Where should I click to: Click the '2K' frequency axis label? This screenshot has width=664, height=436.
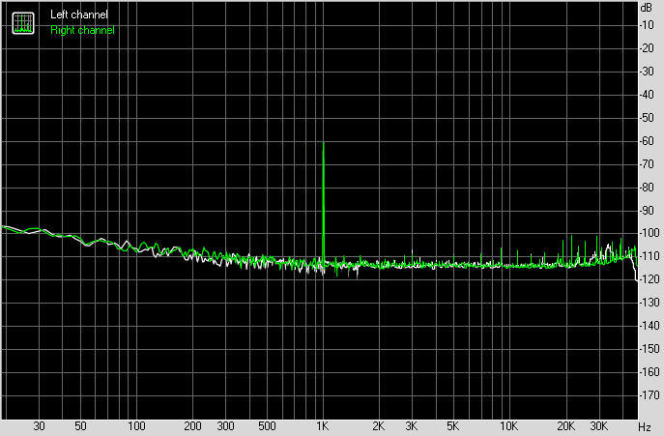[x=379, y=426]
